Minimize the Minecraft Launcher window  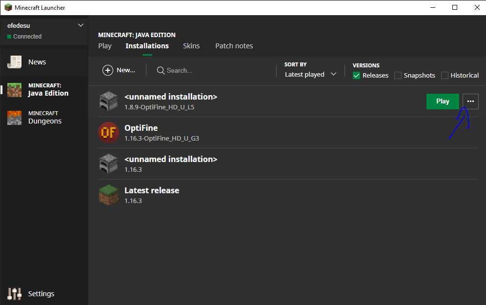tap(433, 7)
